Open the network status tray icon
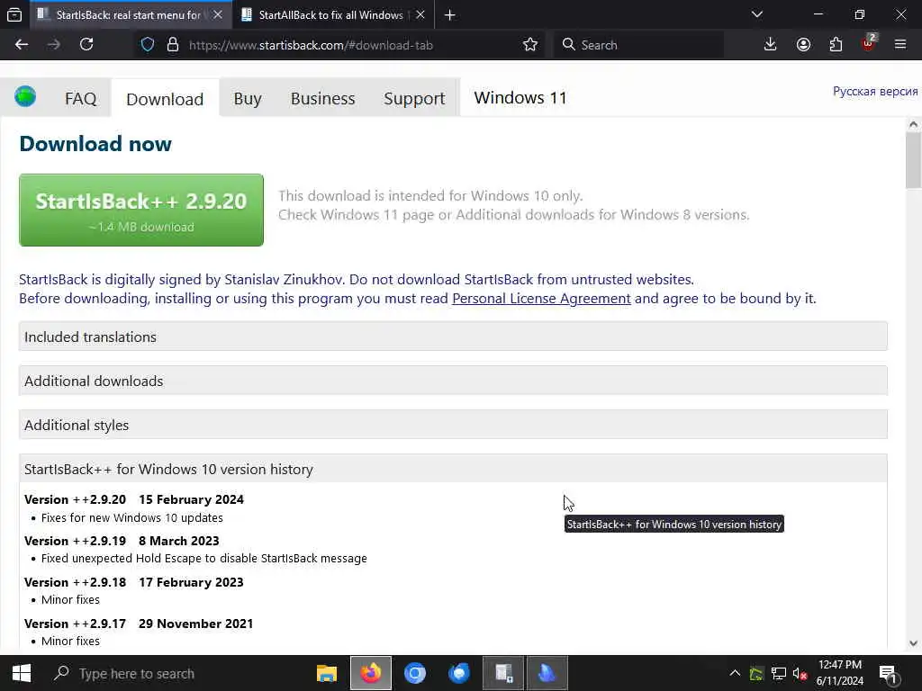The height and width of the screenshot is (691, 922). coord(779,673)
